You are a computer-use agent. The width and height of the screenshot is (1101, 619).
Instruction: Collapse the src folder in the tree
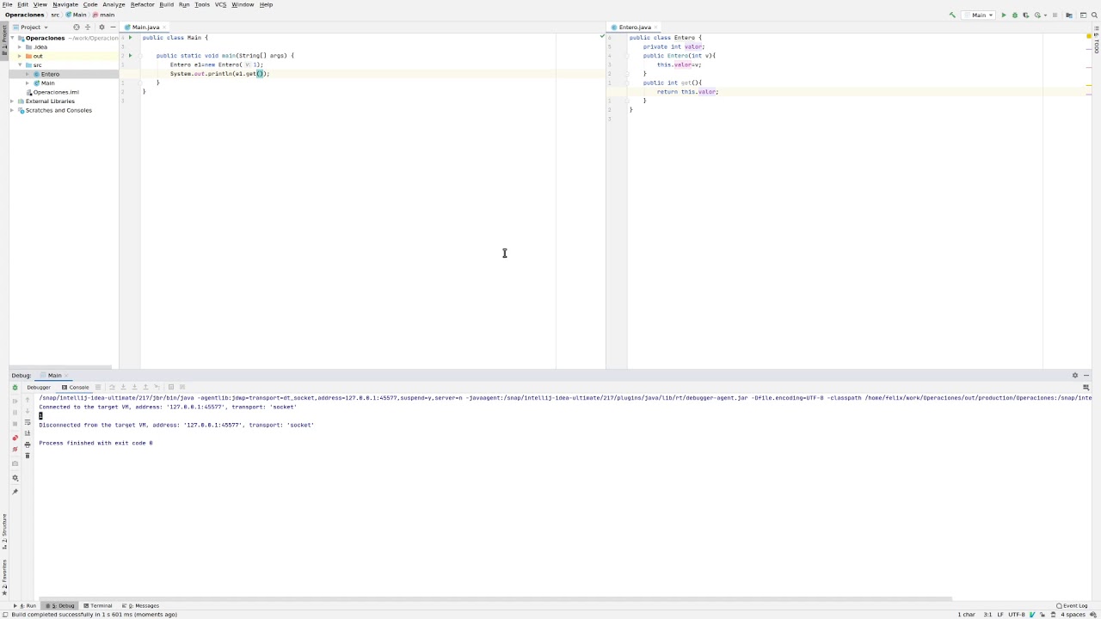[x=20, y=65]
